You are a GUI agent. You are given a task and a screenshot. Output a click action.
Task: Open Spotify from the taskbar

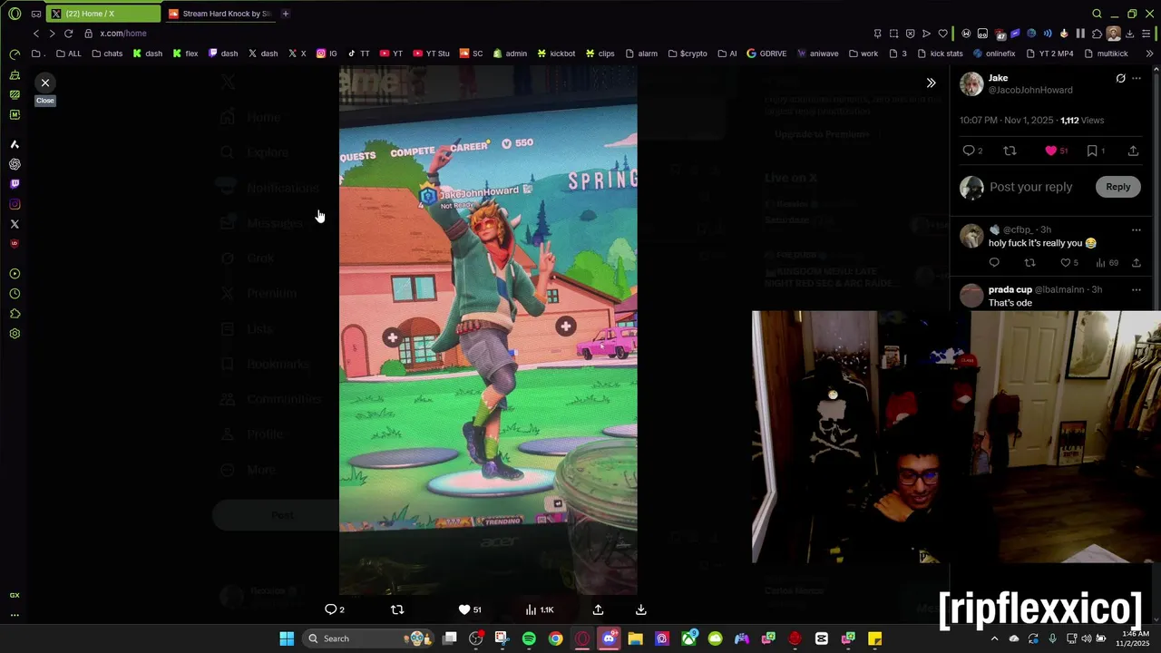tap(529, 638)
